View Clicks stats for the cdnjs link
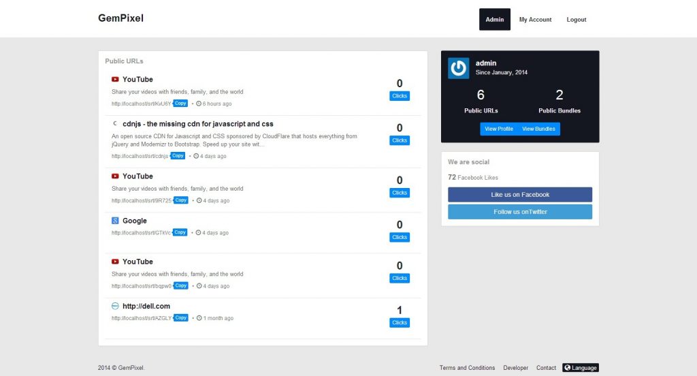 pyautogui.click(x=399, y=140)
